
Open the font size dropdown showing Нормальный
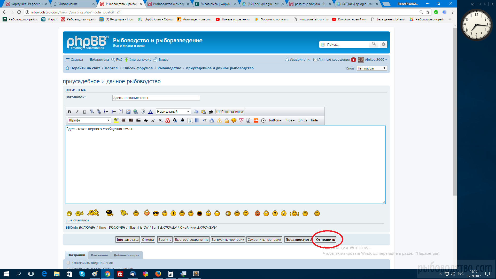point(173,112)
